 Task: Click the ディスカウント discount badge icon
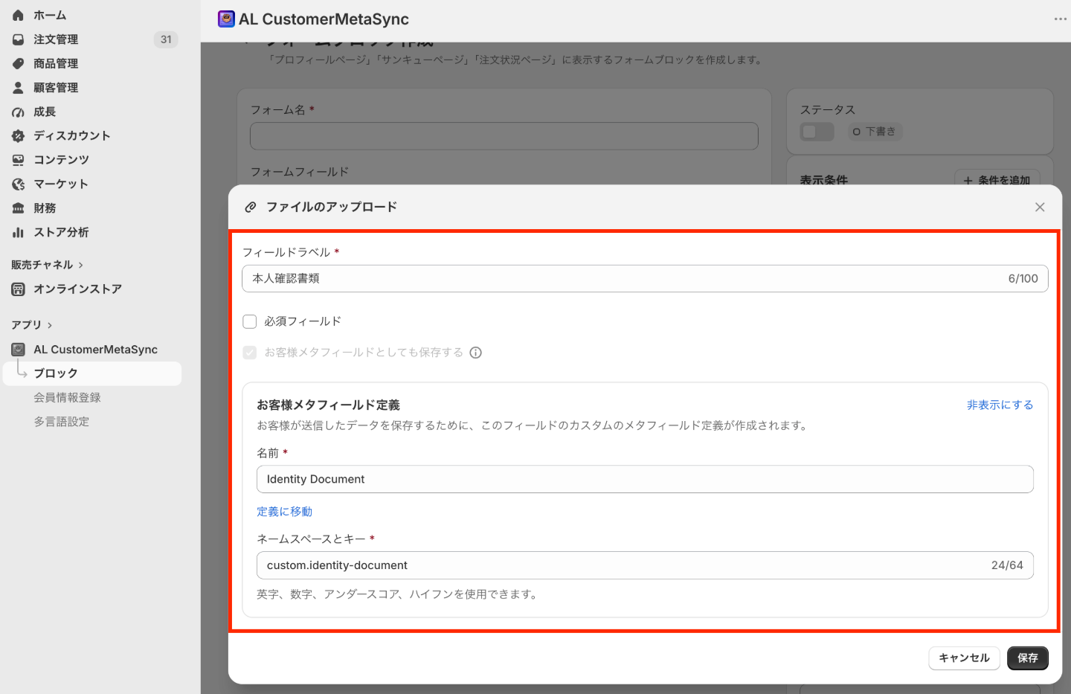18,136
